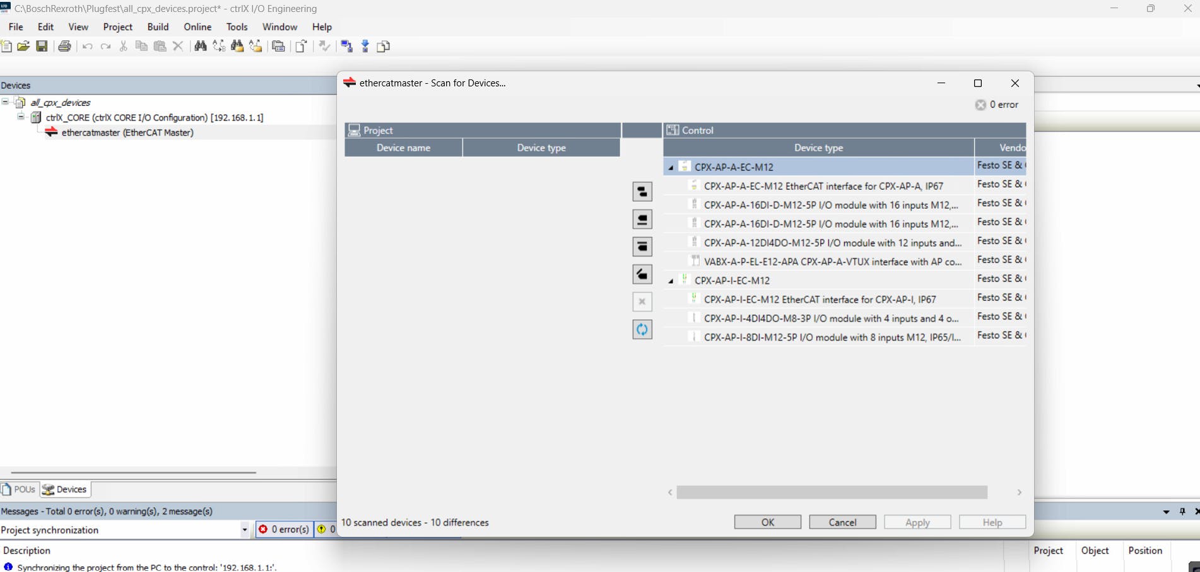Collapse the ctrlX_CORE tree node
Image resolution: width=1200 pixels, height=572 pixels.
(x=21, y=117)
